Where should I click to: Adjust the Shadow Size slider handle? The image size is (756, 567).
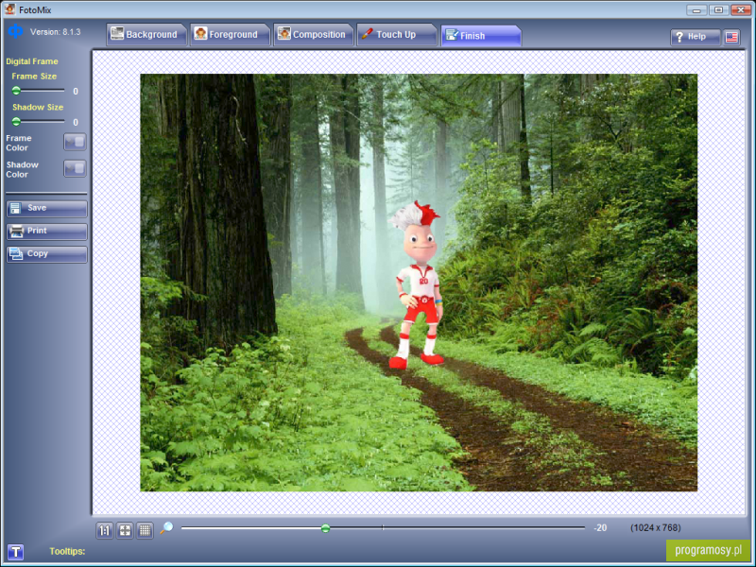[x=16, y=122]
